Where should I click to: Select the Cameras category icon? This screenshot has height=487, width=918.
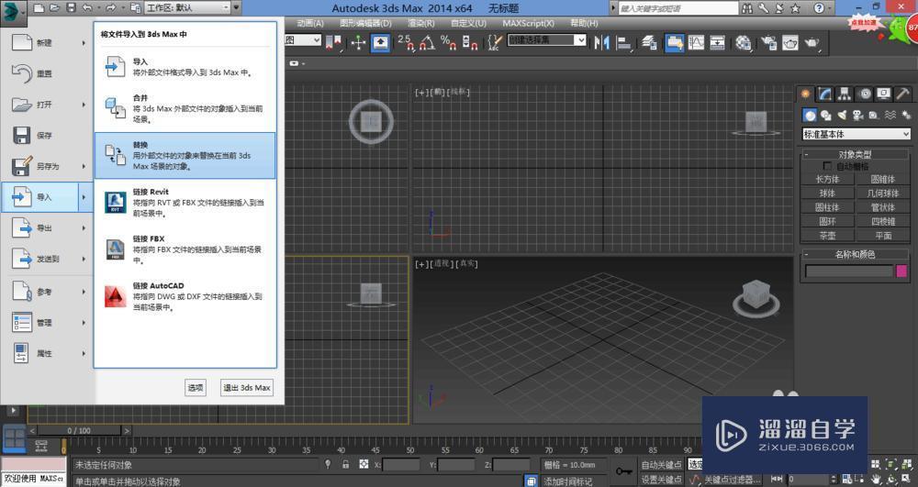pyautogui.click(x=857, y=116)
